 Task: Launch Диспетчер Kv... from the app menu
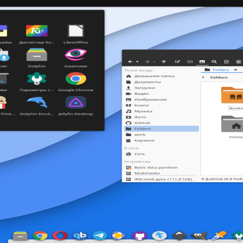point(36,35)
